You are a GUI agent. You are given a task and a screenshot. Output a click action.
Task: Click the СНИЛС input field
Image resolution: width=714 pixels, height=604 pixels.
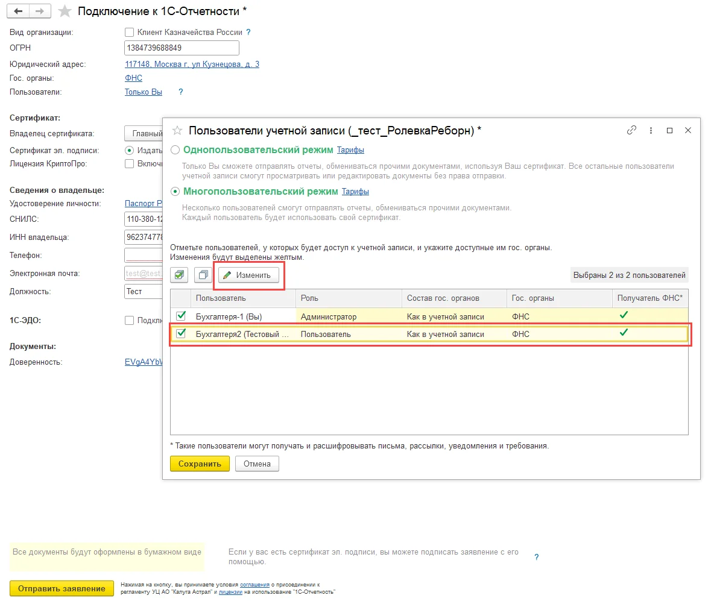pos(144,219)
